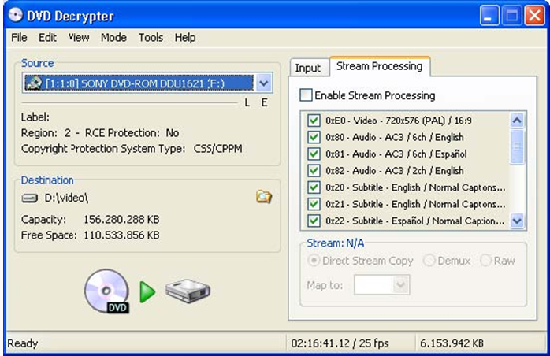Select the Stream Processing tab
550x356 pixels.
(380, 66)
